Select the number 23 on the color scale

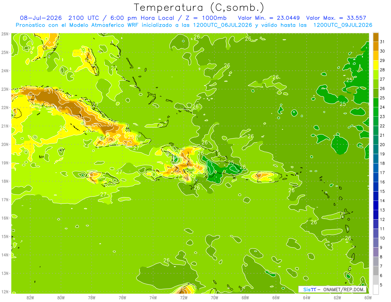click(382, 116)
